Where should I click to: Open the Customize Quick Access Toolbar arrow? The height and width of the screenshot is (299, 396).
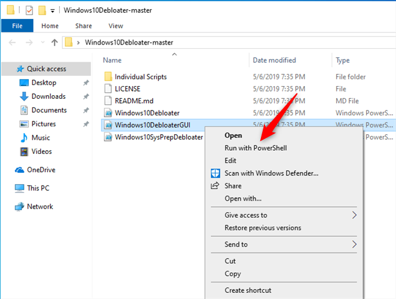point(53,11)
